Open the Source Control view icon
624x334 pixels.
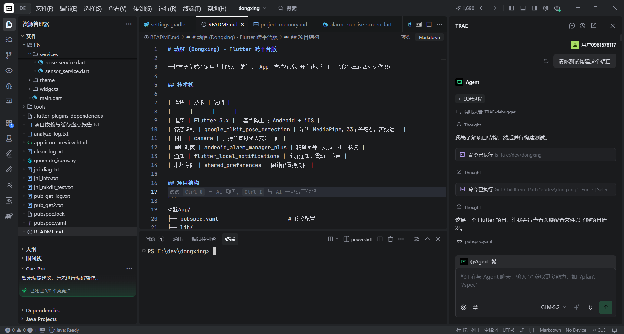click(9, 55)
